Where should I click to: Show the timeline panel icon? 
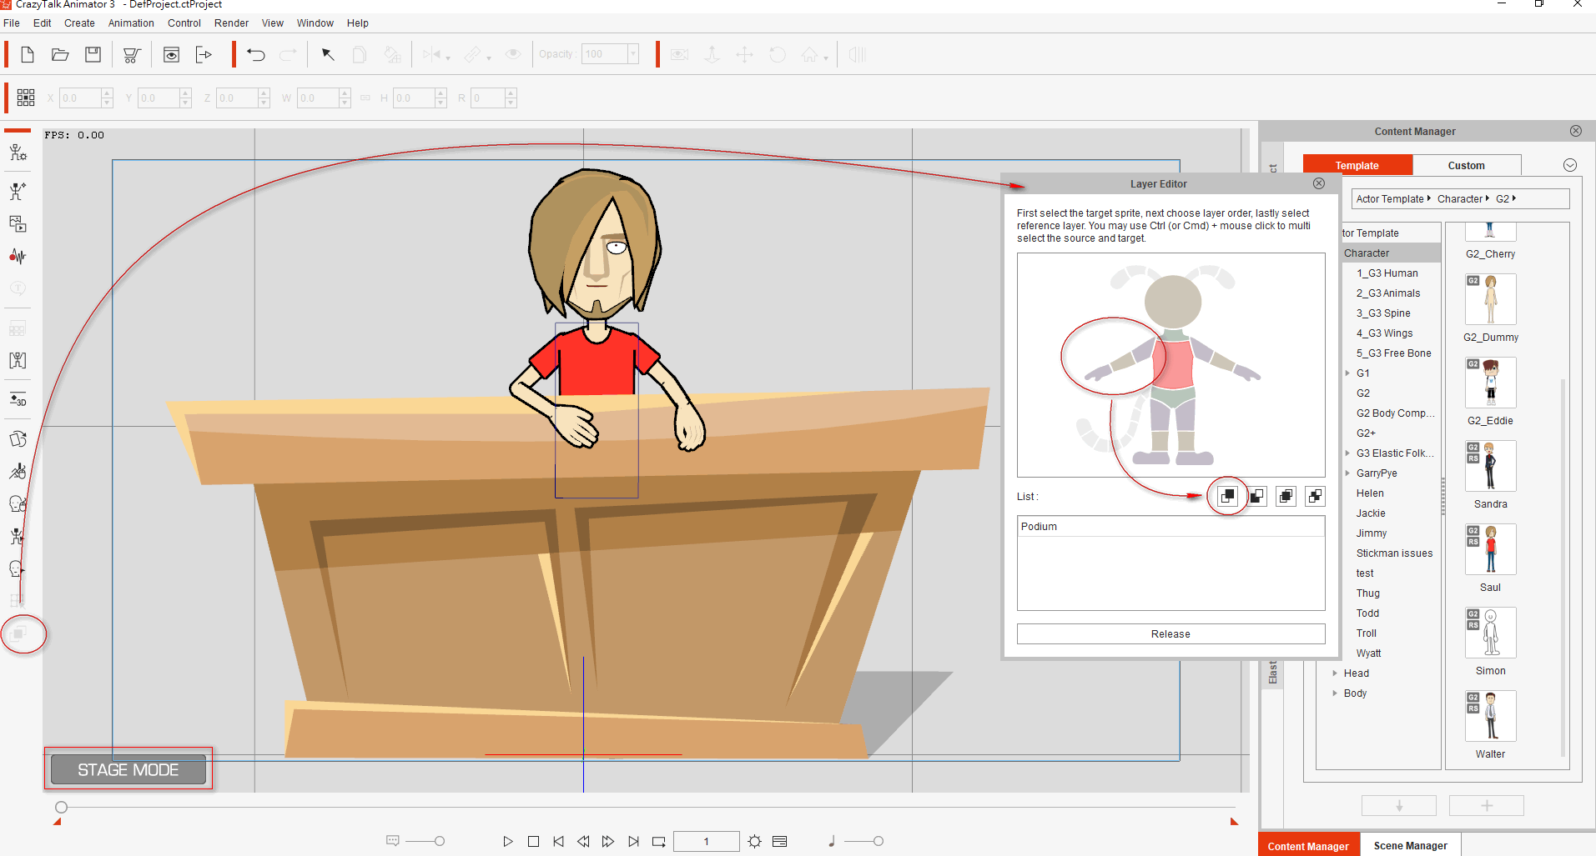pyautogui.click(x=779, y=842)
